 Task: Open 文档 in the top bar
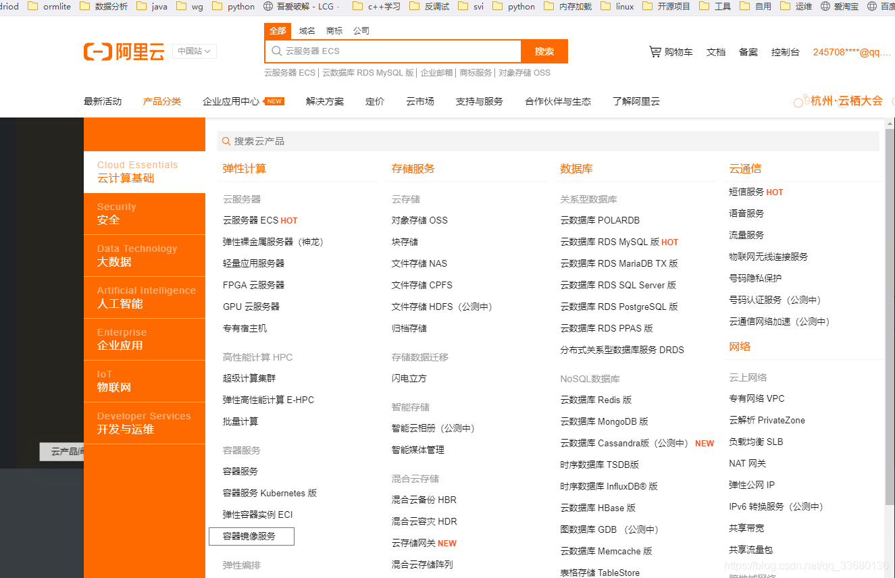coord(716,52)
